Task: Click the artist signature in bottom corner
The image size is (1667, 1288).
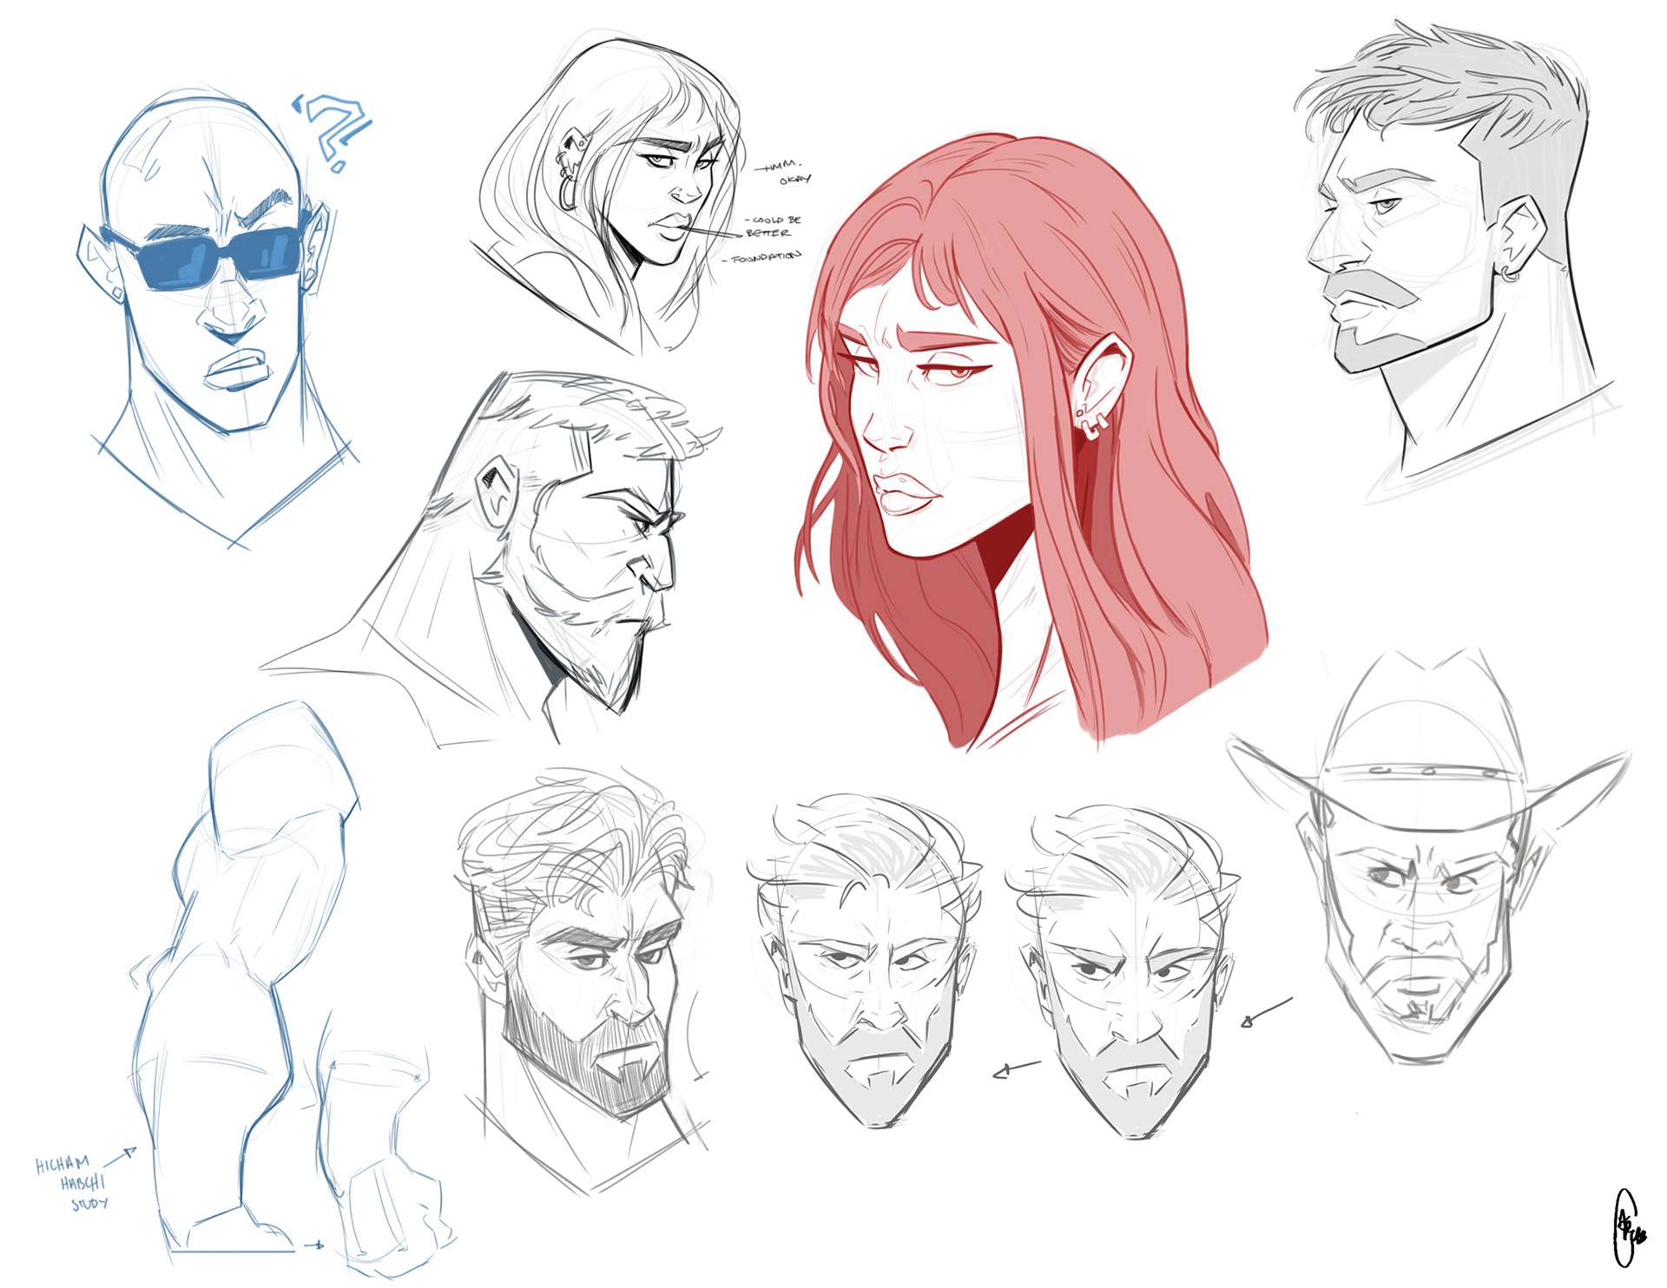Action: click(x=1625, y=1228)
